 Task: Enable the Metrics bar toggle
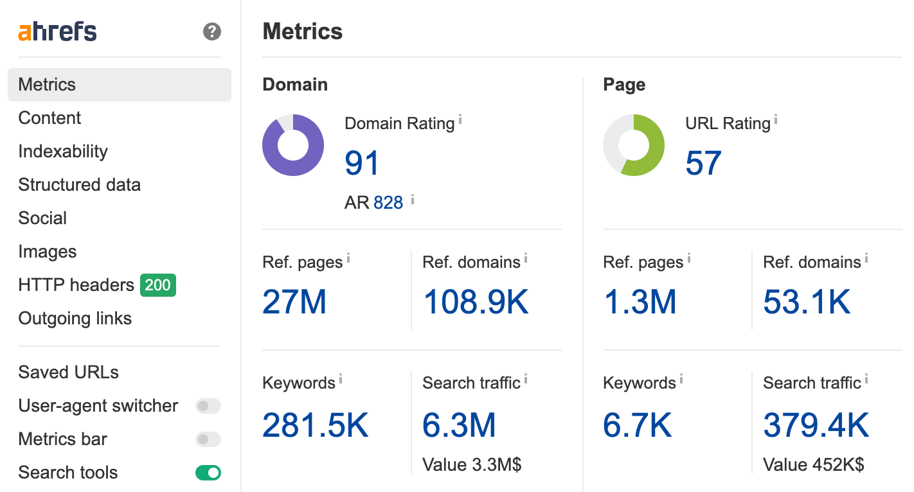[x=208, y=439]
